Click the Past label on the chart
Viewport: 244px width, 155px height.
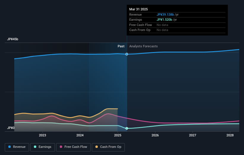pos(121,46)
